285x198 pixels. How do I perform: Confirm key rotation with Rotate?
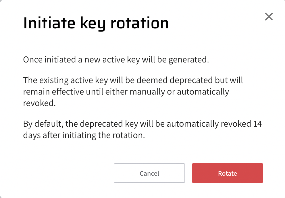[227, 173]
